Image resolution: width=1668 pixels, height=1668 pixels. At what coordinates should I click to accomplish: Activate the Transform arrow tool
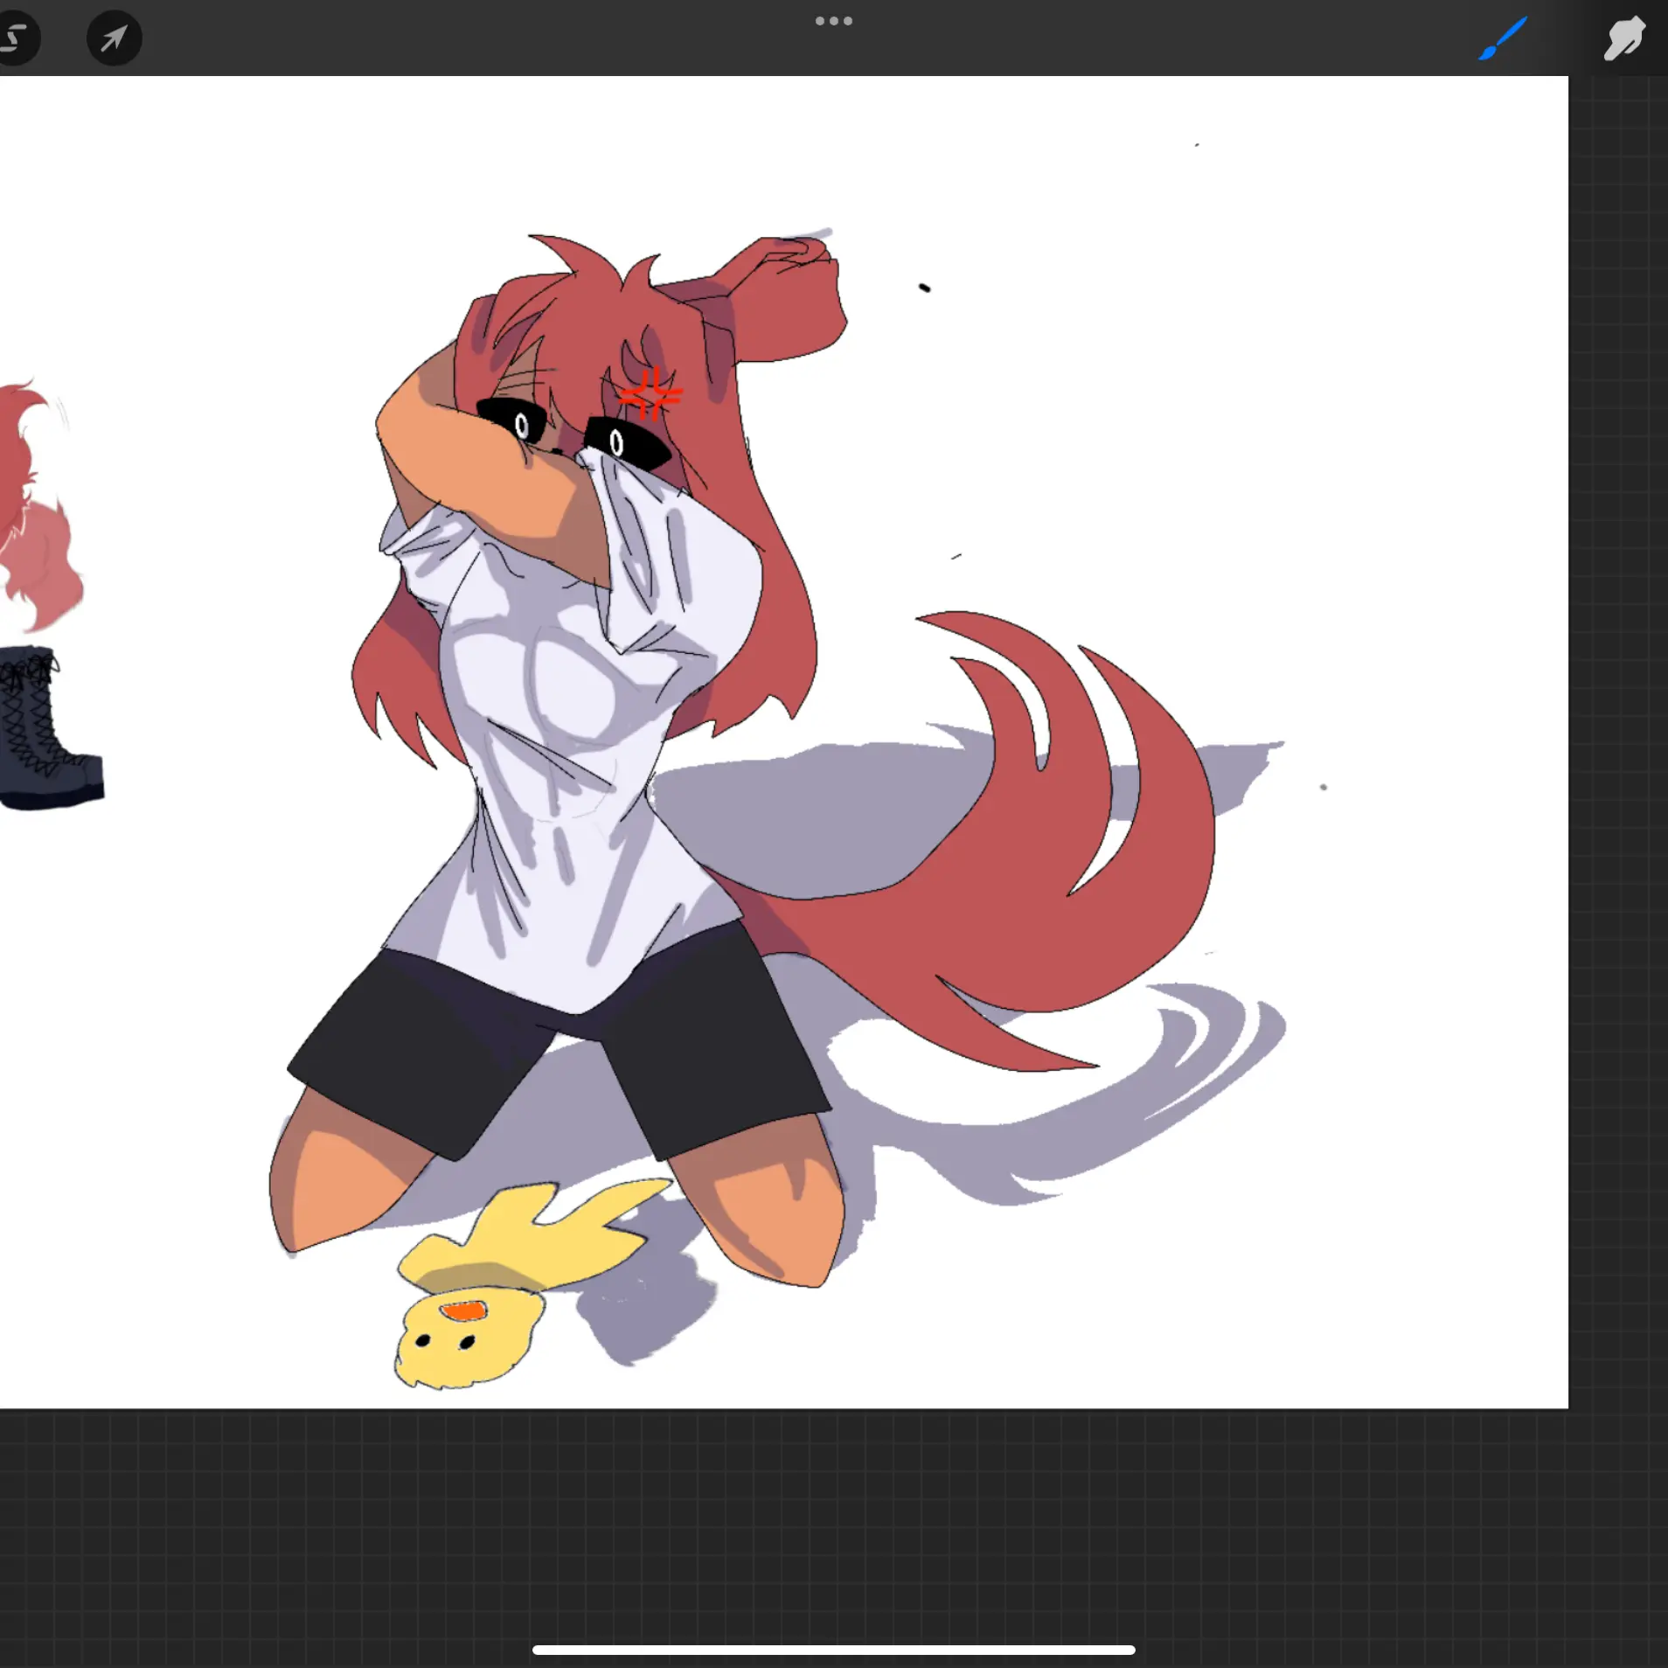pyautogui.click(x=114, y=38)
